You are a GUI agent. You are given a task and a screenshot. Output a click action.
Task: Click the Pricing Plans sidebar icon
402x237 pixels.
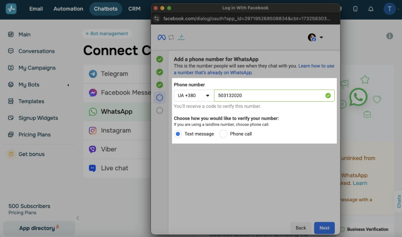click(x=11, y=135)
